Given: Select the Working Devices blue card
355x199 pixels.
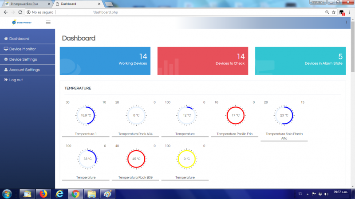Looking at the screenshot, I should 105,60.
